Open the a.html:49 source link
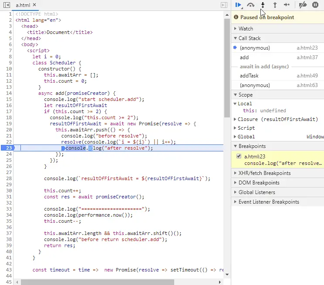Viewport: 324px width, 285px height. pyautogui.click(x=307, y=76)
